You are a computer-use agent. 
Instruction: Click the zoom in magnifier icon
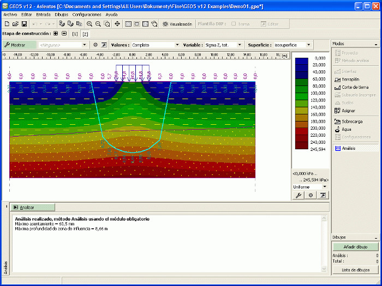(89, 24)
